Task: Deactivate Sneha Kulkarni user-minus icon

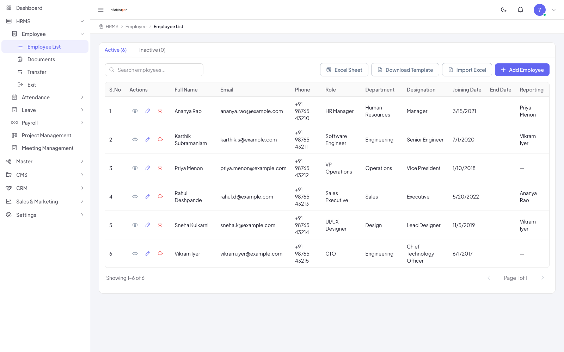Action: [x=160, y=225]
